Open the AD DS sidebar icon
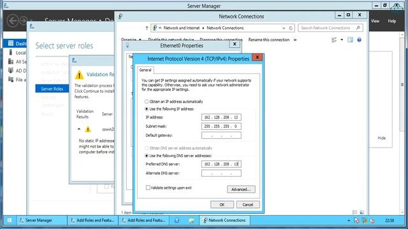This screenshot has height=229, width=408. (11, 71)
